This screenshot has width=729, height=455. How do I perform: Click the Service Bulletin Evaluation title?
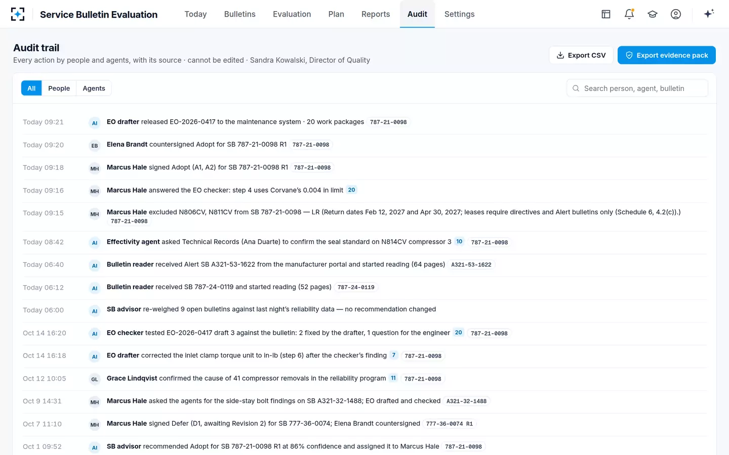(x=99, y=15)
